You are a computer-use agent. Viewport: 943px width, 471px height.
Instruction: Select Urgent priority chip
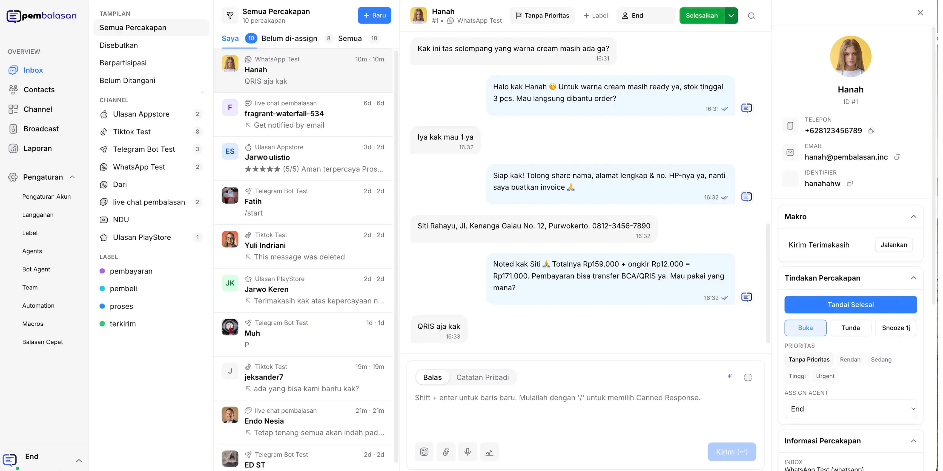825,376
